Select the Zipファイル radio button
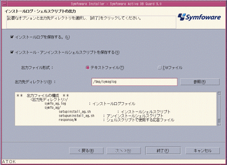 [159, 67]
